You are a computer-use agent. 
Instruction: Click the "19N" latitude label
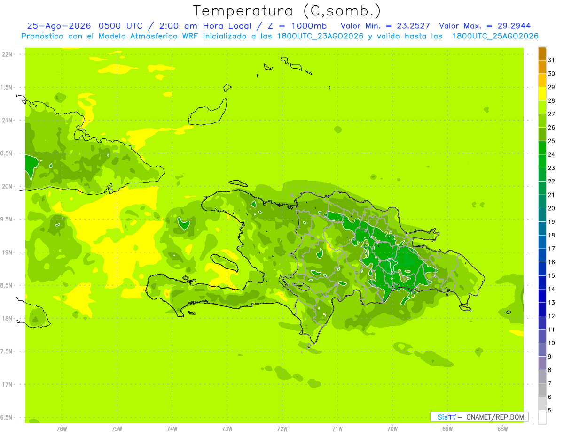(7, 252)
